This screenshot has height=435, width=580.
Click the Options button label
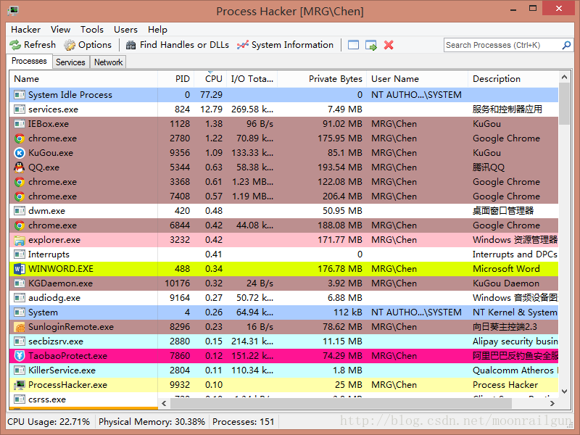tap(95, 45)
